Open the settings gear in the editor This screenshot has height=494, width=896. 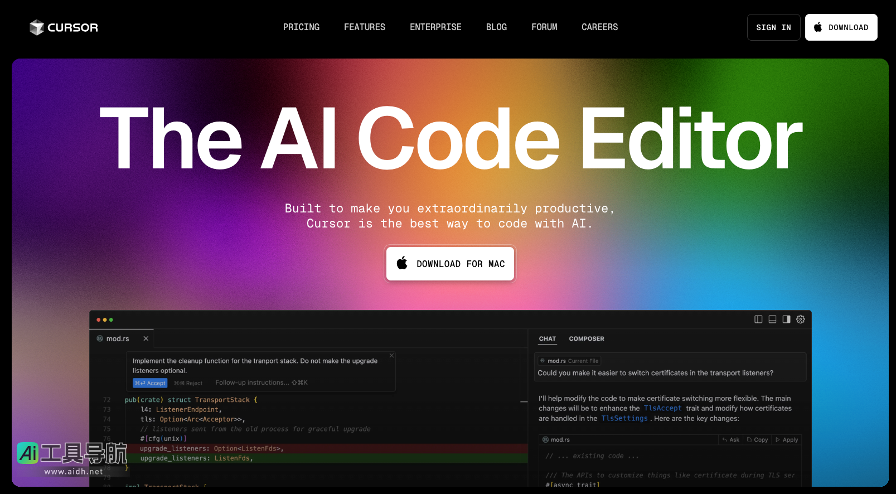click(801, 319)
